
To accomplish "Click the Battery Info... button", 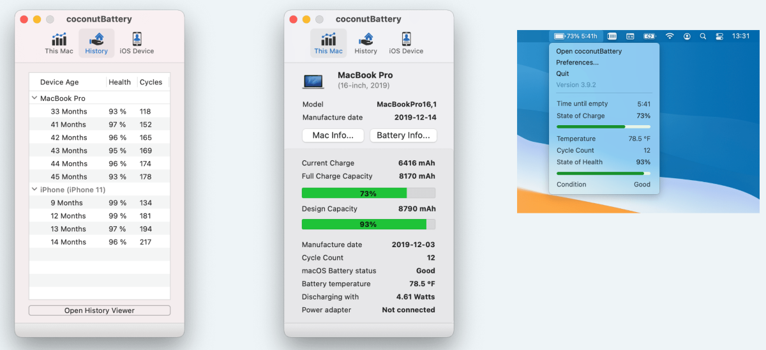I will pos(403,135).
